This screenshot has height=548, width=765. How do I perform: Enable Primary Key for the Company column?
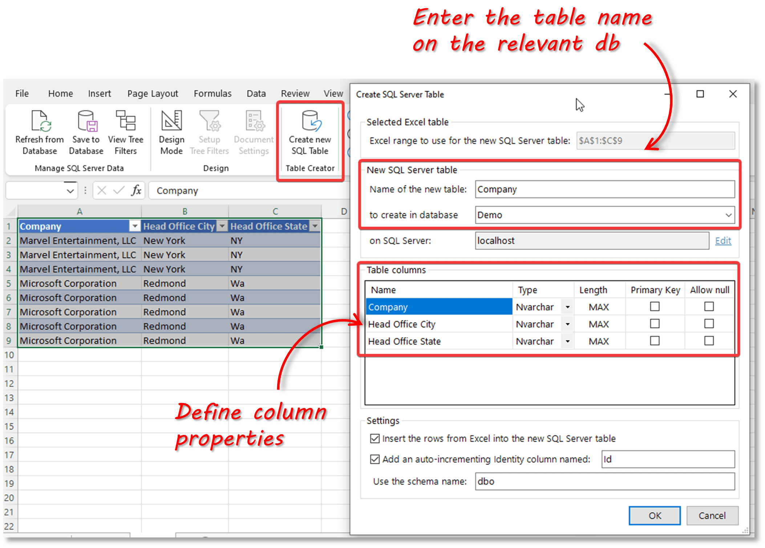tap(654, 306)
